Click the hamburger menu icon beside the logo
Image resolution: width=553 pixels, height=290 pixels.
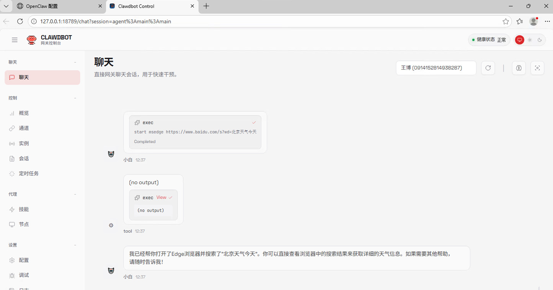[x=15, y=40]
